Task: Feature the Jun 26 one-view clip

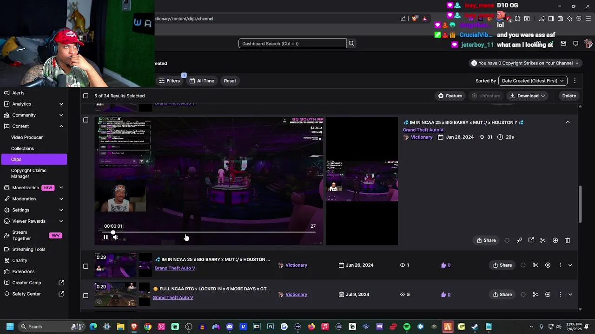Action: [x=548, y=265]
